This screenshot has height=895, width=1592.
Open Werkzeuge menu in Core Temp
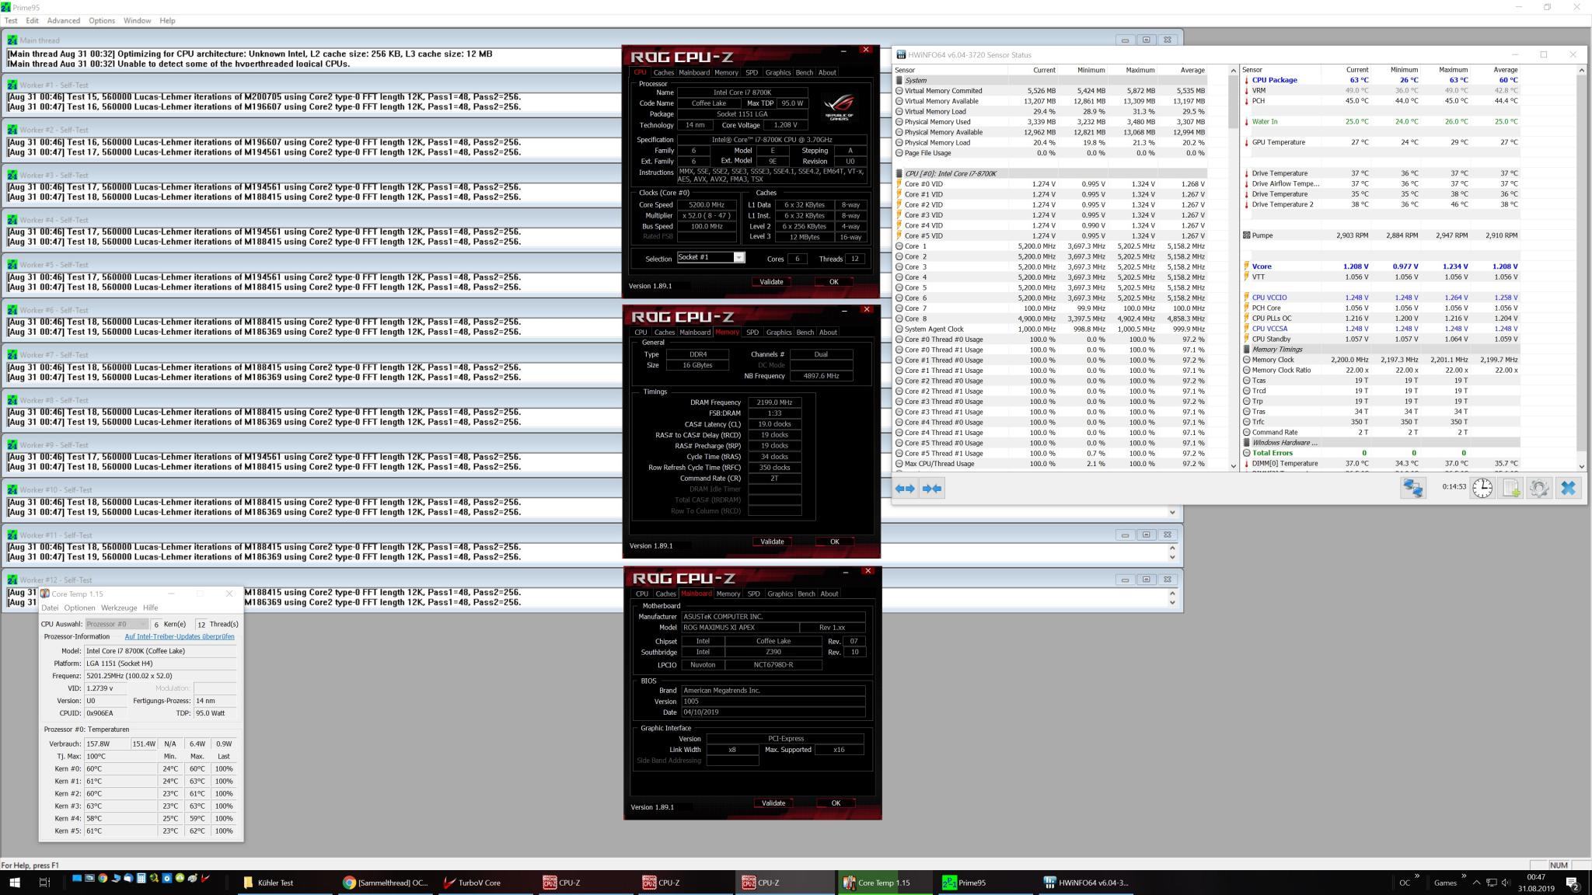tap(119, 608)
